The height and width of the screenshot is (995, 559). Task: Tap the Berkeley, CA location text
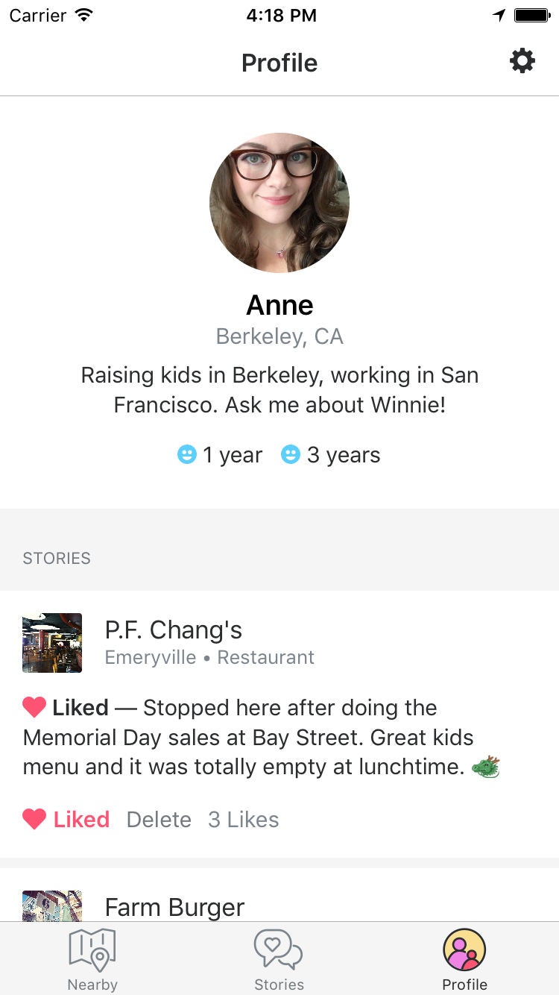coord(279,336)
